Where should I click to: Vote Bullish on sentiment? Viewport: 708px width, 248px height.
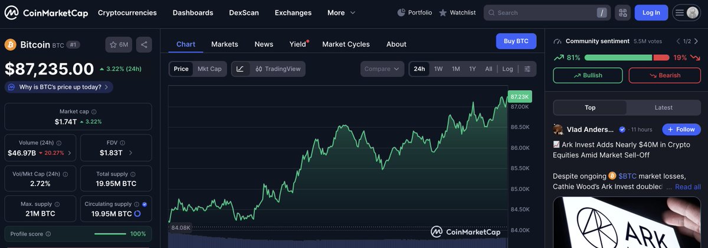[x=588, y=75]
